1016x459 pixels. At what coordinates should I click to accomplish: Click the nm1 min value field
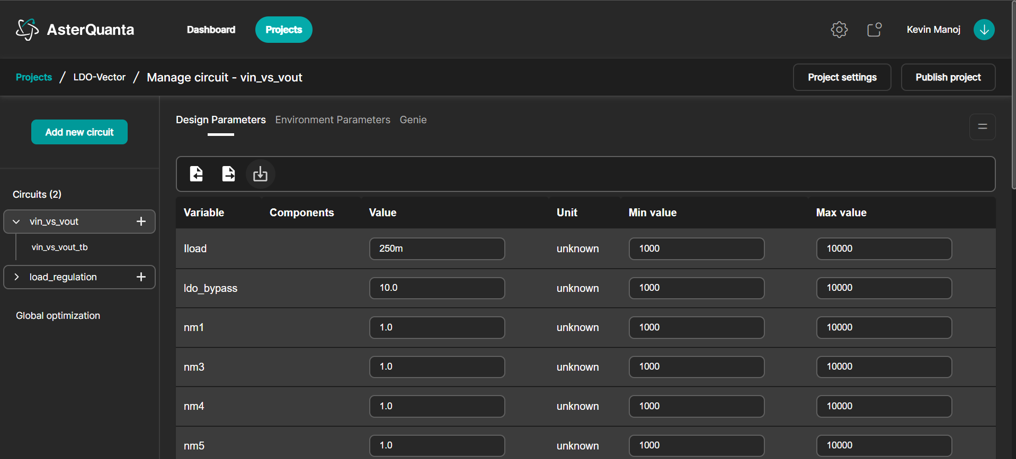point(697,327)
